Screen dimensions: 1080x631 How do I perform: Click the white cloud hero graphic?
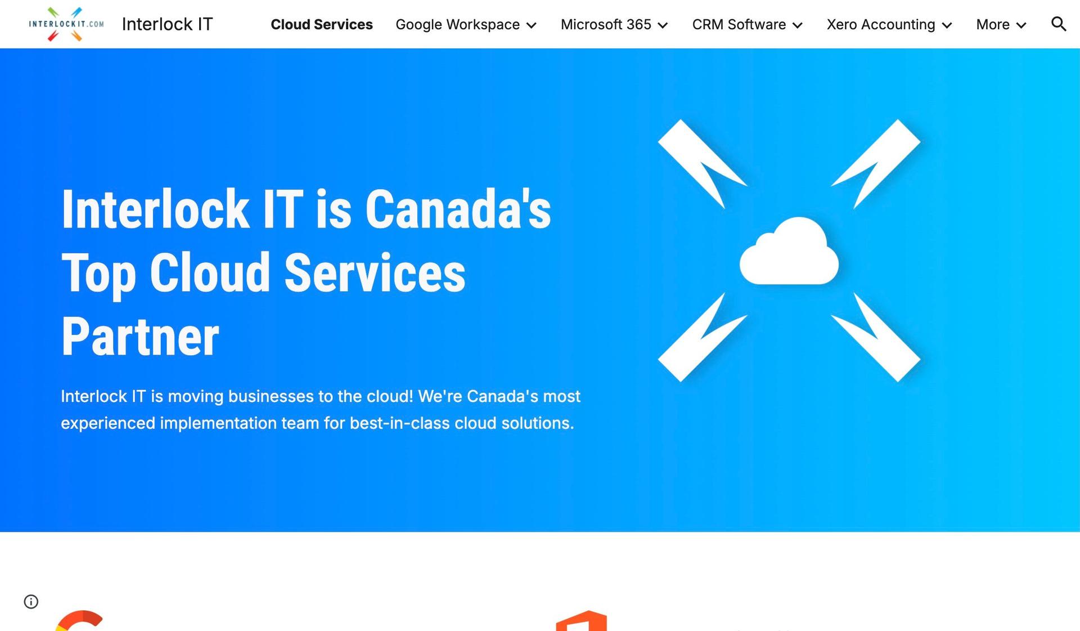point(789,252)
